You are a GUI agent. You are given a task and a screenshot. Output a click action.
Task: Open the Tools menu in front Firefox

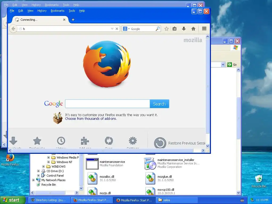tap(72, 11)
